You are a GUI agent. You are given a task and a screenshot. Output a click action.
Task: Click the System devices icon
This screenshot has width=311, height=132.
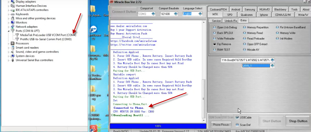(13, 56)
